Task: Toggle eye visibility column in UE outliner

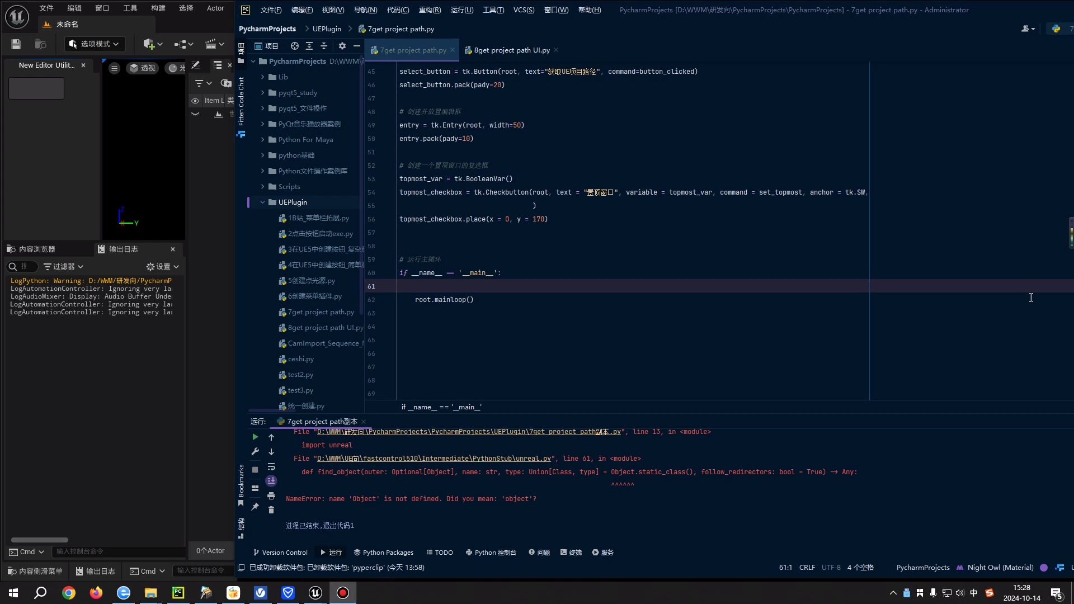Action: (x=195, y=101)
